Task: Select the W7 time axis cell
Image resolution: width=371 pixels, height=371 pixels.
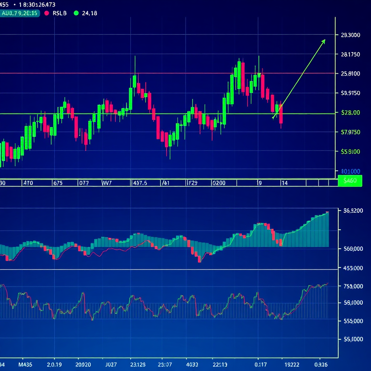Action: point(106,183)
